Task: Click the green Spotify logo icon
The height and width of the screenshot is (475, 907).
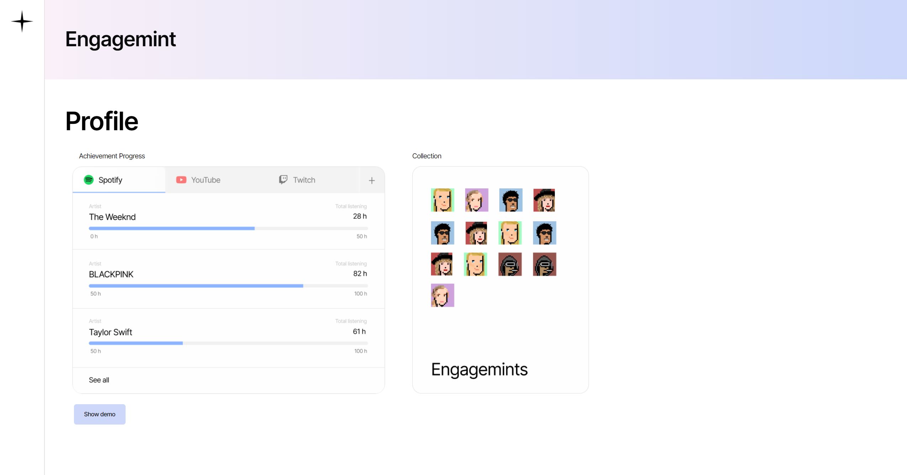Action: click(89, 180)
